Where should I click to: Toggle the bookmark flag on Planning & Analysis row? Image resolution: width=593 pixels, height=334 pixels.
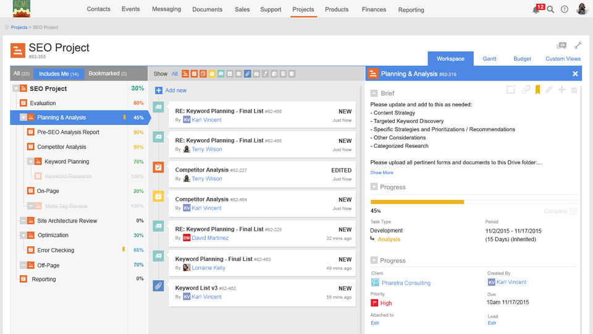[124, 118]
